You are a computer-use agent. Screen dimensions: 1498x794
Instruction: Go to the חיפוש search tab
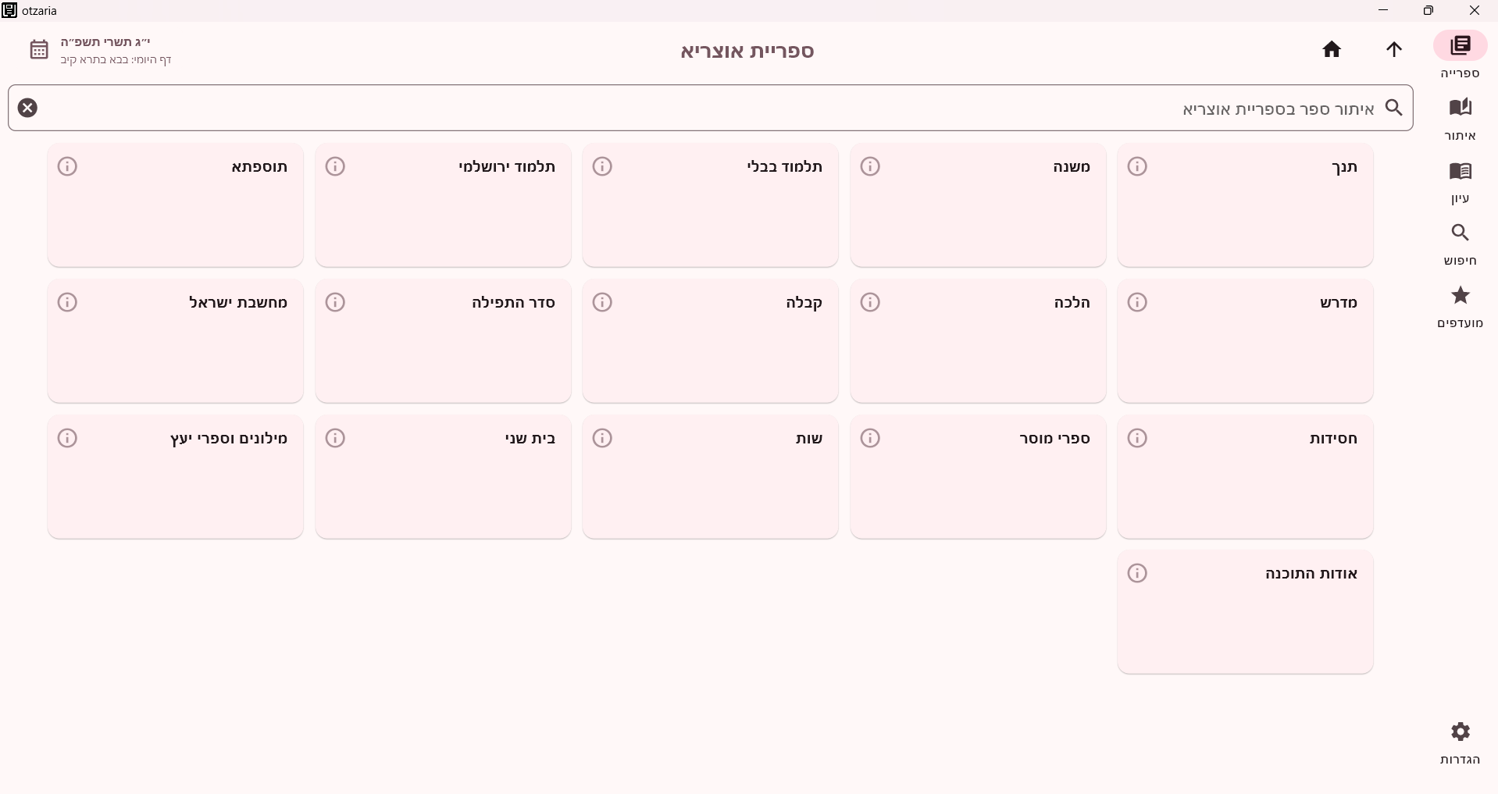(1460, 244)
